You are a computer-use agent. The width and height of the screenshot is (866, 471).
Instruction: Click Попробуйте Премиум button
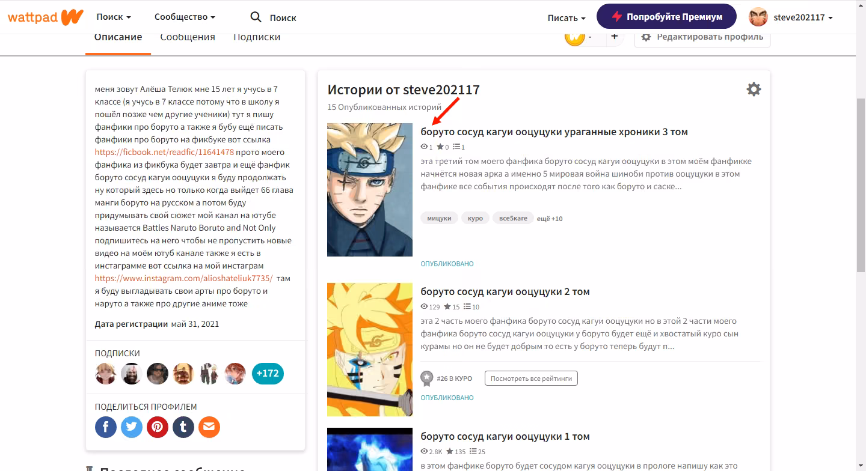pos(666,17)
